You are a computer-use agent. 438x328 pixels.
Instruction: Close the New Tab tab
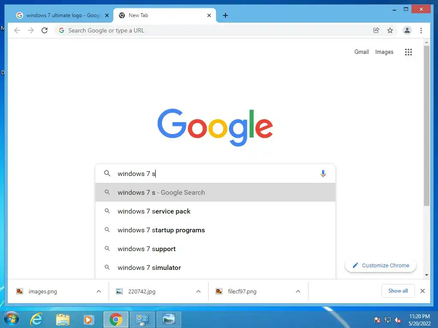point(209,15)
